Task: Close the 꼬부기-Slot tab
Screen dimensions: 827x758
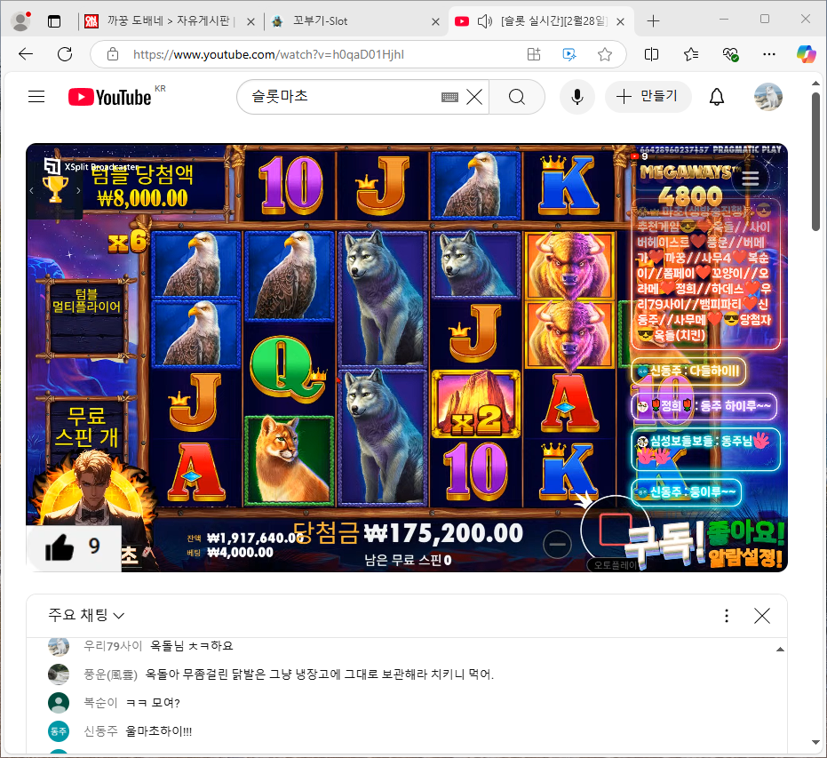Action: click(x=435, y=21)
